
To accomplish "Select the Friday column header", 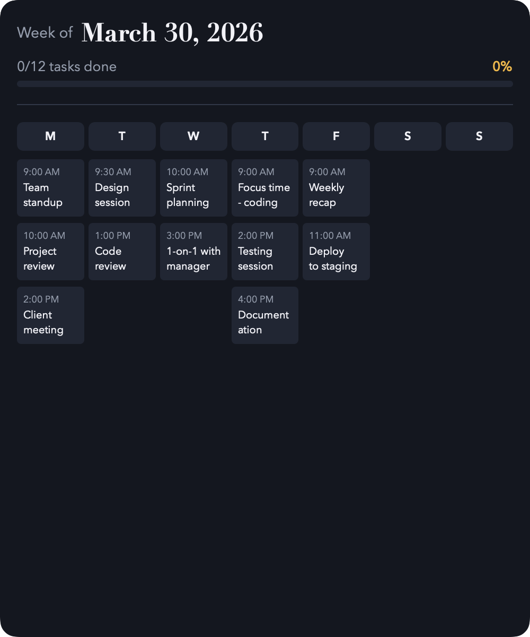I will [336, 136].
